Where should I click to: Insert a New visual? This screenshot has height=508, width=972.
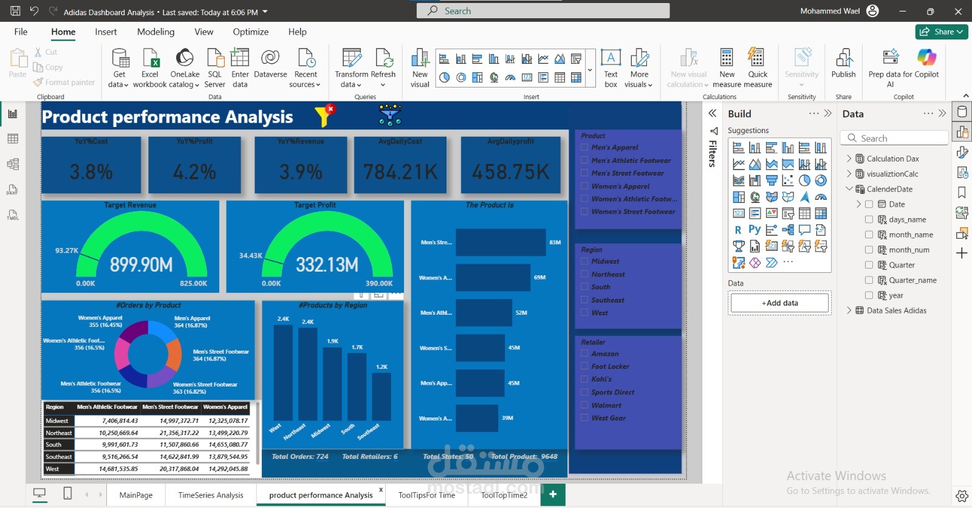[x=420, y=67]
